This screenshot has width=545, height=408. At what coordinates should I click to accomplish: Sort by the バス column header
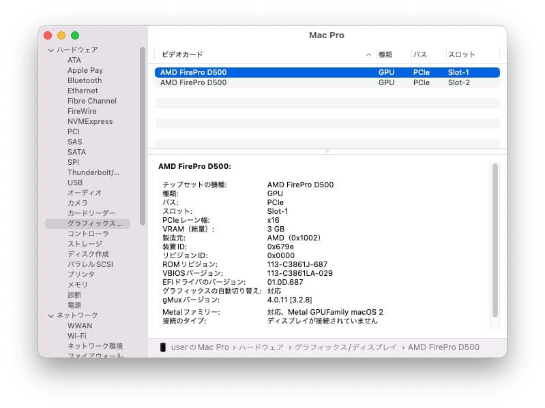coord(420,54)
